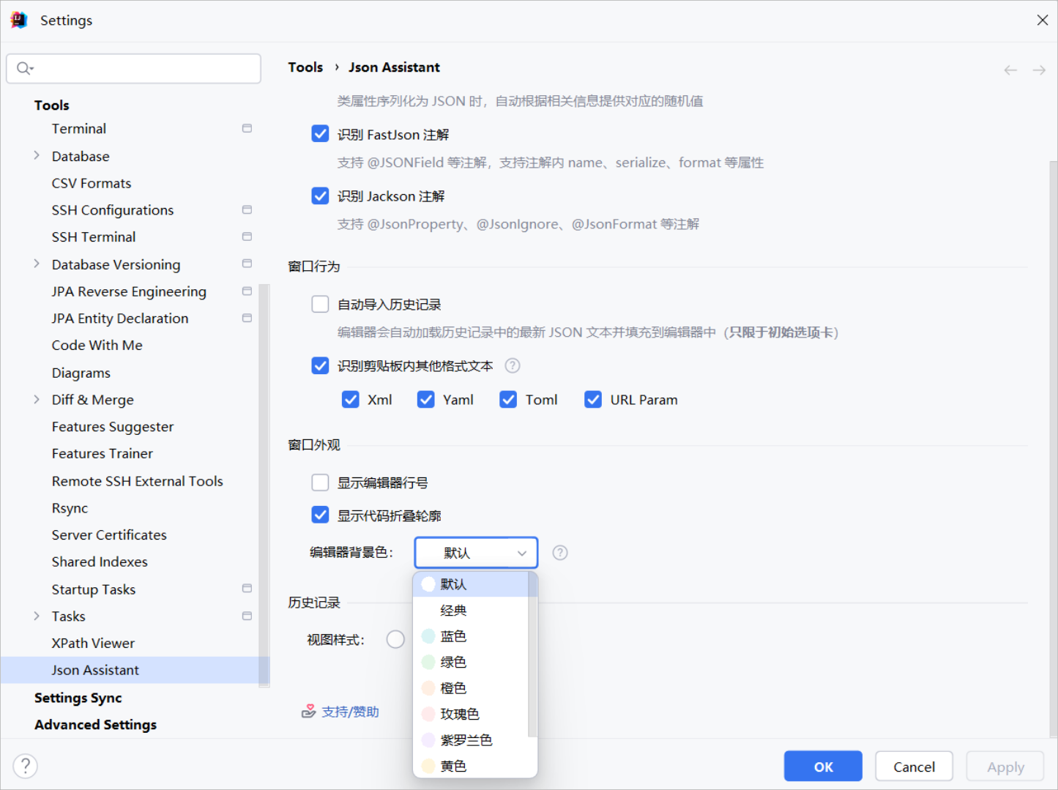Click the back navigation arrow icon

pyautogui.click(x=1010, y=70)
